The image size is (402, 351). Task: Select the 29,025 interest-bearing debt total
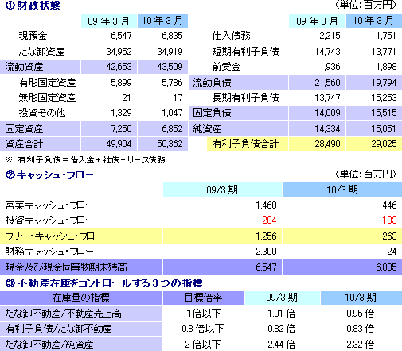(384, 144)
